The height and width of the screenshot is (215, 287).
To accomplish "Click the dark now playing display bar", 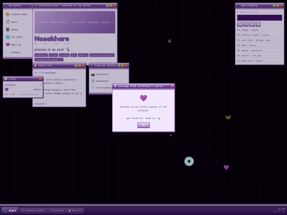I will coord(259,18).
